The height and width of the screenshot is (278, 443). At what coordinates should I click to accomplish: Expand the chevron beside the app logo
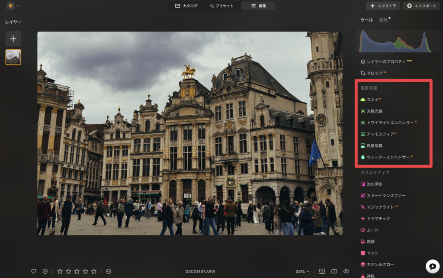pos(18,6)
